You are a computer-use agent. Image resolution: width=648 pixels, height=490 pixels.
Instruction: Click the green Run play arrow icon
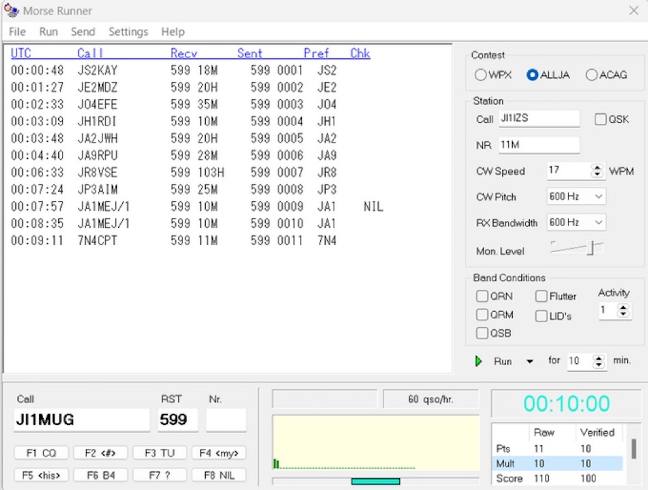click(478, 361)
